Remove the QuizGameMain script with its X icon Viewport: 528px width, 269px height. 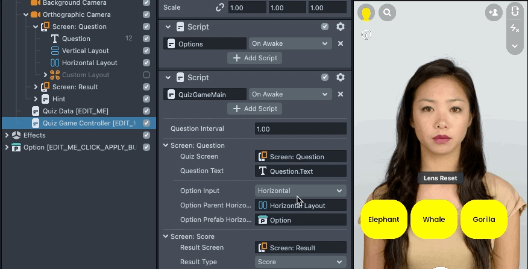(341, 94)
